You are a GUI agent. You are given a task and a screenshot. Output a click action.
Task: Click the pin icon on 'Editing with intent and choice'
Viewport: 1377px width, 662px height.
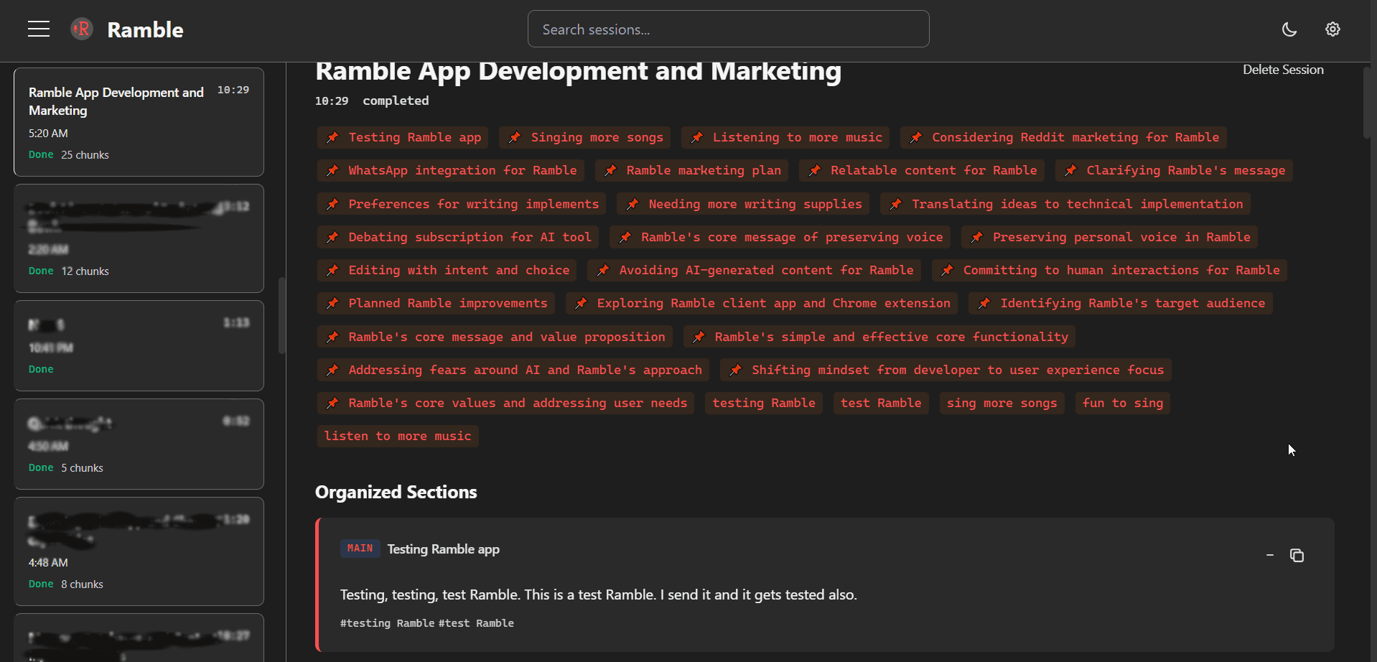coord(332,270)
